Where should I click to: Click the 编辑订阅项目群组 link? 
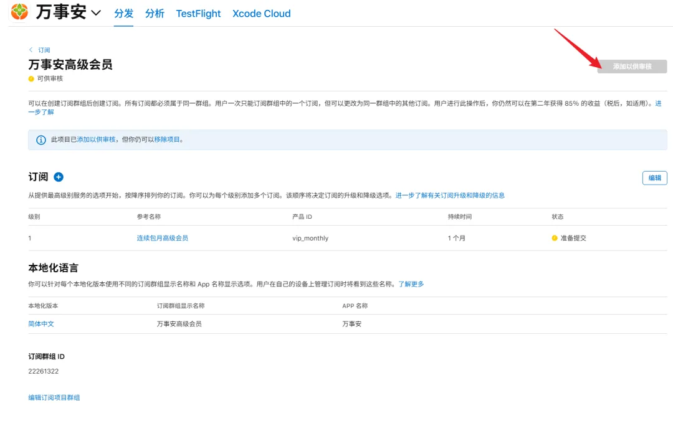(54, 397)
